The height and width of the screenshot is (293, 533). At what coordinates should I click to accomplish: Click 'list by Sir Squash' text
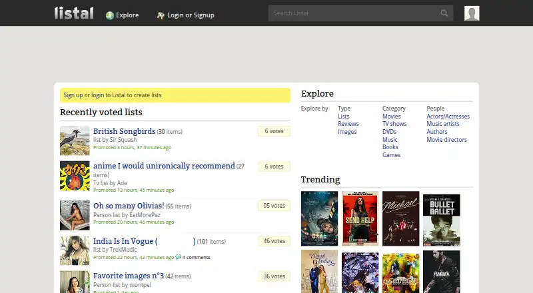(x=115, y=140)
